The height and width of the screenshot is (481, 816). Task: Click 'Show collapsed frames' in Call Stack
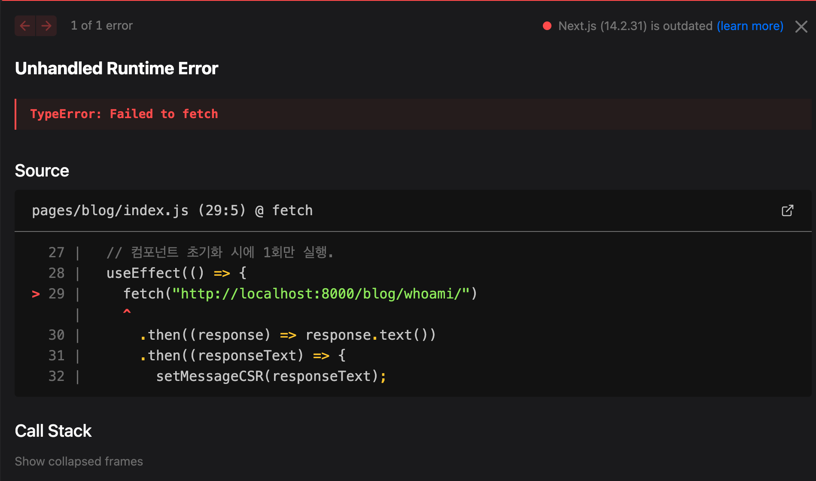click(79, 461)
